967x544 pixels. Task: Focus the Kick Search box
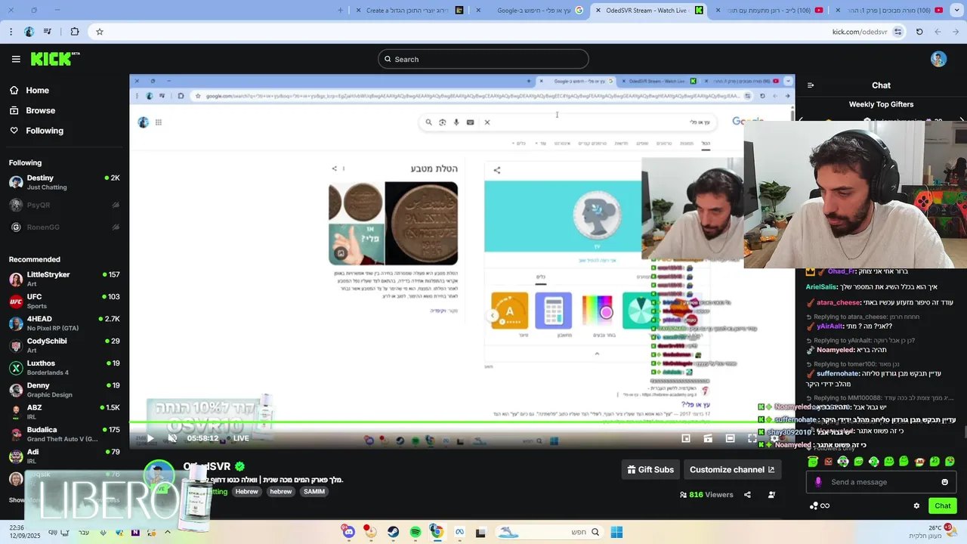coord(483,59)
